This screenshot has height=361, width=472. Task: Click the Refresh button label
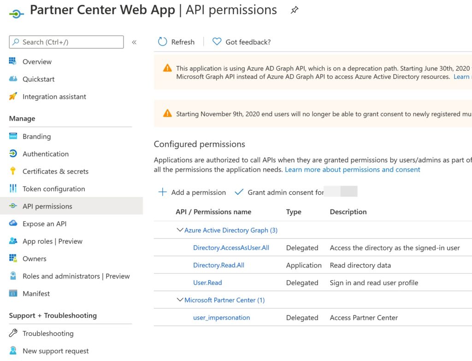(x=183, y=42)
